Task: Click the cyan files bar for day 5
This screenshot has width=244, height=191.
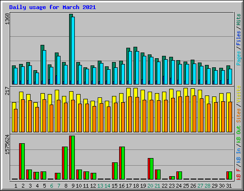Action: click(44, 67)
